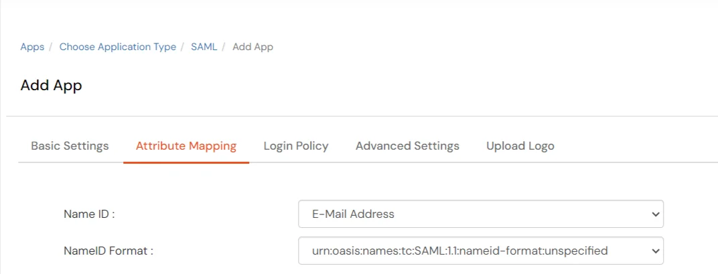Navigate to Apps in the breadcrumb
The height and width of the screenshot is (274, 718).
[32, 47]
